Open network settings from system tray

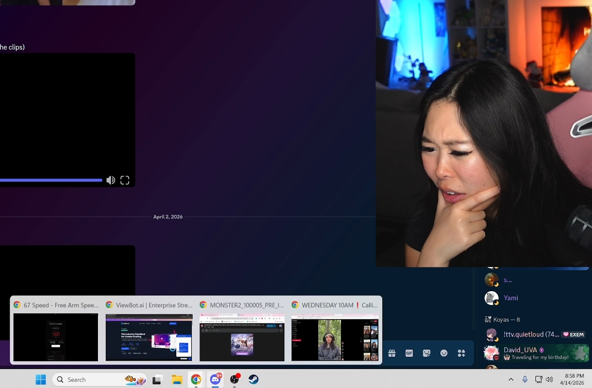[x=539, y=380]
